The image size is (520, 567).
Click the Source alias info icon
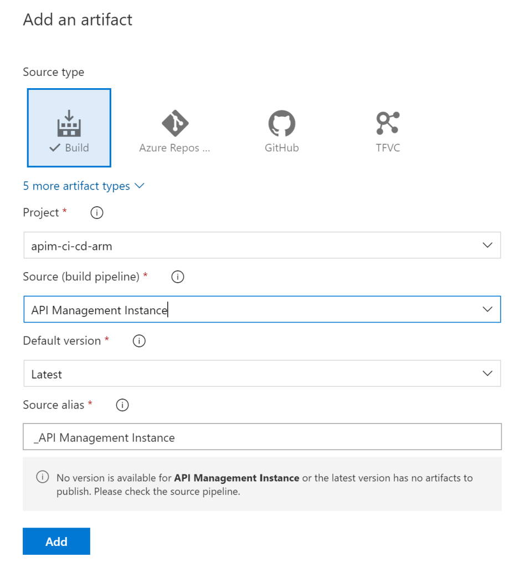point(122,406)
